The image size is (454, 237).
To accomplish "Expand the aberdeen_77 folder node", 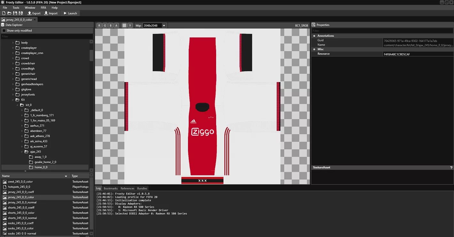I will pos(22,131).
